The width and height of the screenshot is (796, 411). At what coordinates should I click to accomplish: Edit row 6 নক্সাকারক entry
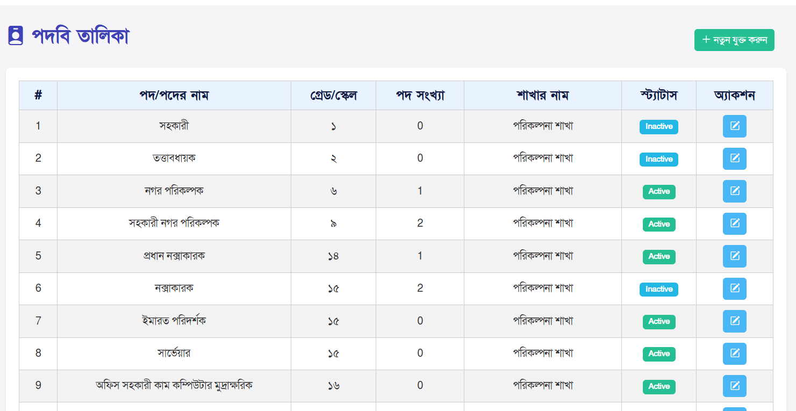click(734, 289)
